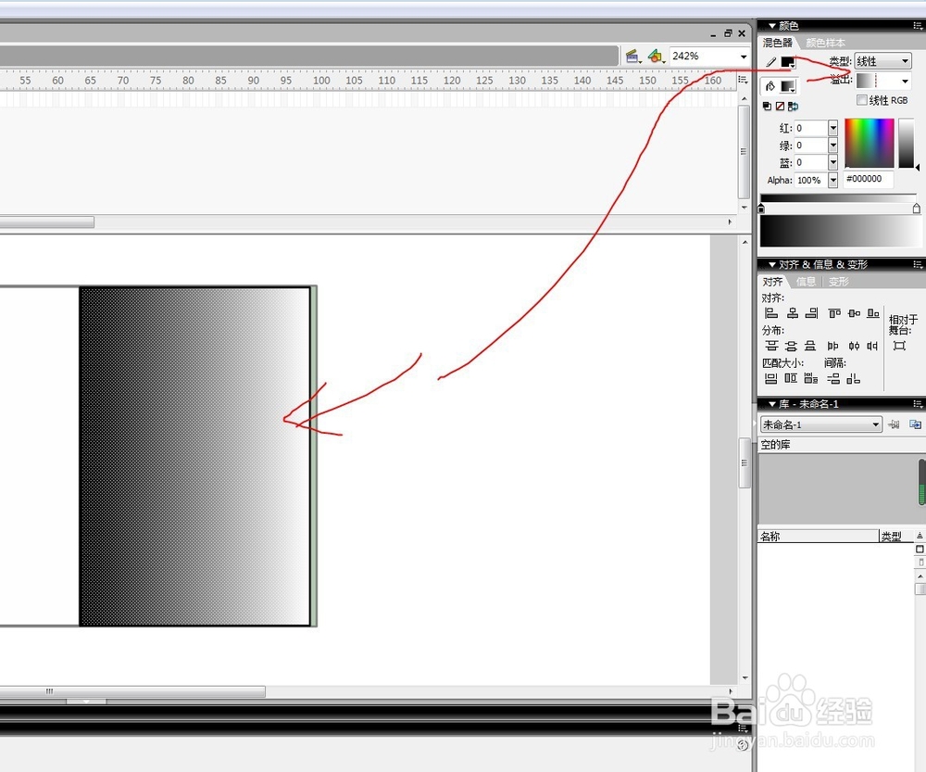Image resolution: width=926 pixels, height=772 pixels.
Task: Collapse the 库 - 未命名-1 panel
Action: point(772,404)
